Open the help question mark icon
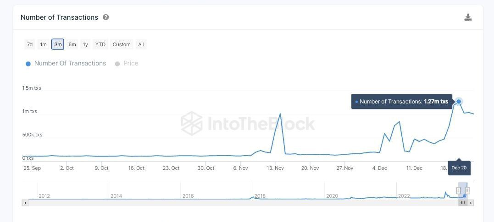The height and width of the screenshot is (222, 494). click(x=106, y=17)
